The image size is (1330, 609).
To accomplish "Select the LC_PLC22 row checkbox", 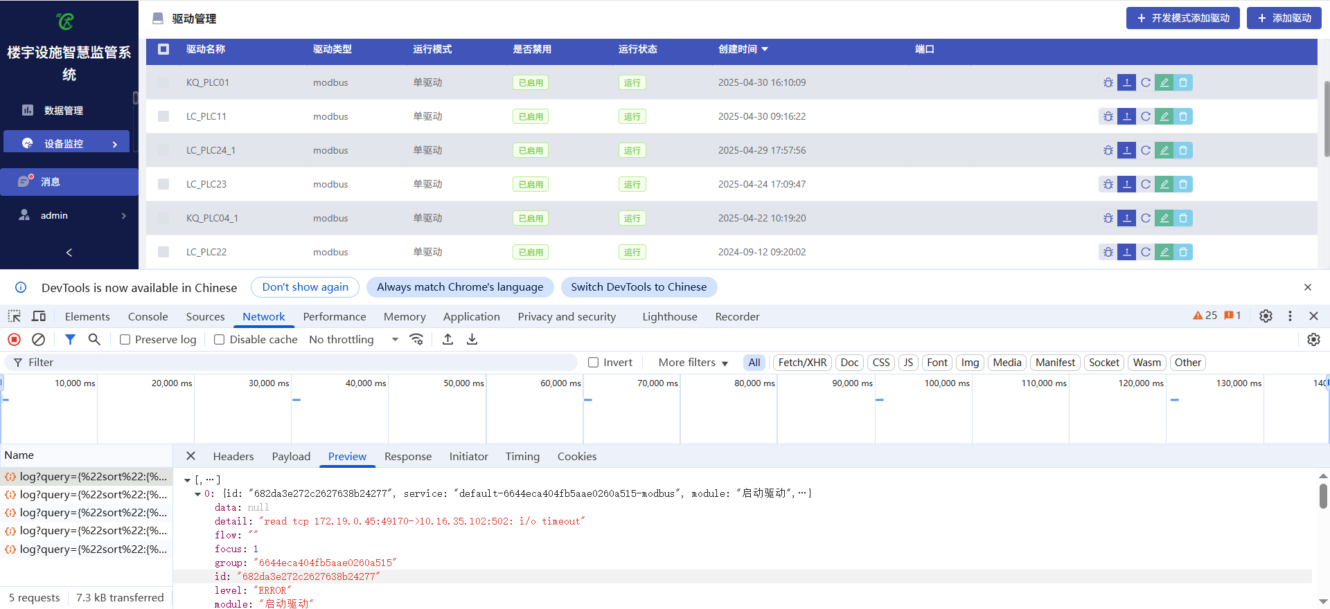I will coord(163,252).
